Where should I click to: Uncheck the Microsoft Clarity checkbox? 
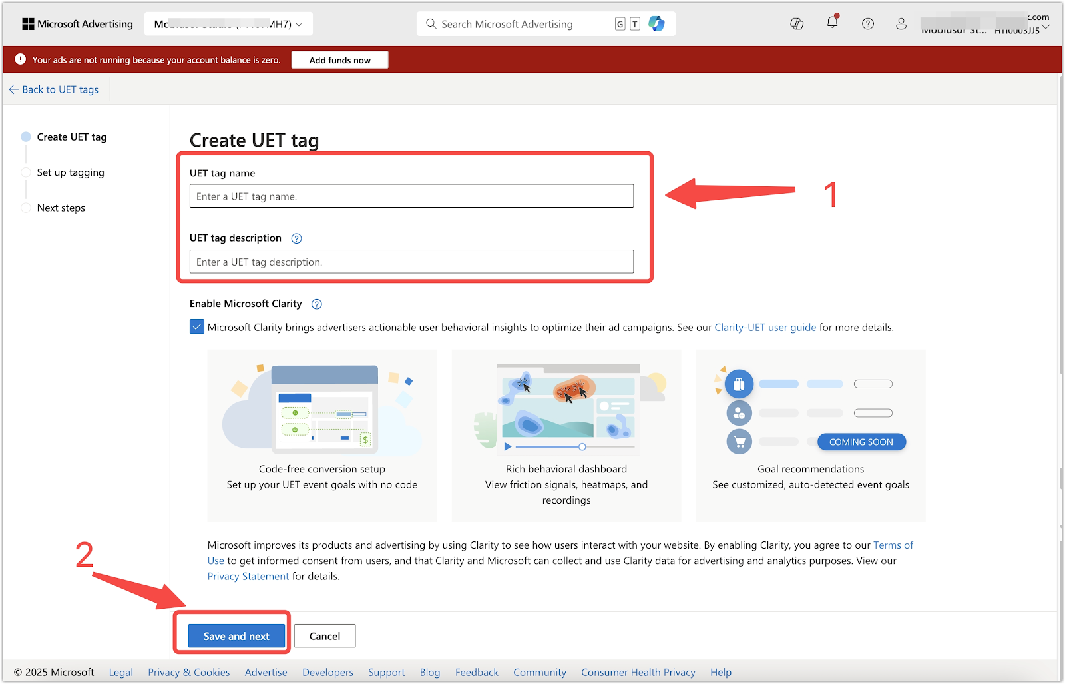pyautogui.click(x=197, y=327)
